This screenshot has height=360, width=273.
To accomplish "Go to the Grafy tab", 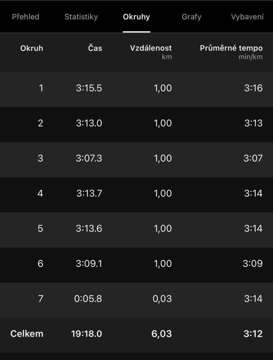I will (x=191, y=17).
